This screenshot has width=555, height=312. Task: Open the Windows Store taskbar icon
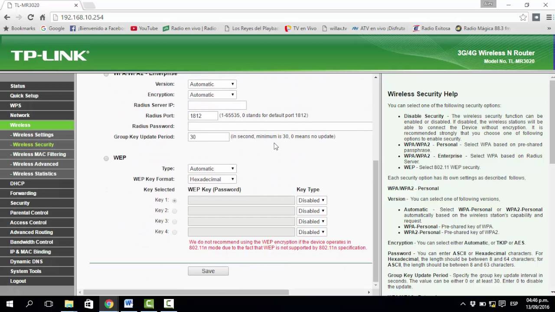tap(89, 304)
